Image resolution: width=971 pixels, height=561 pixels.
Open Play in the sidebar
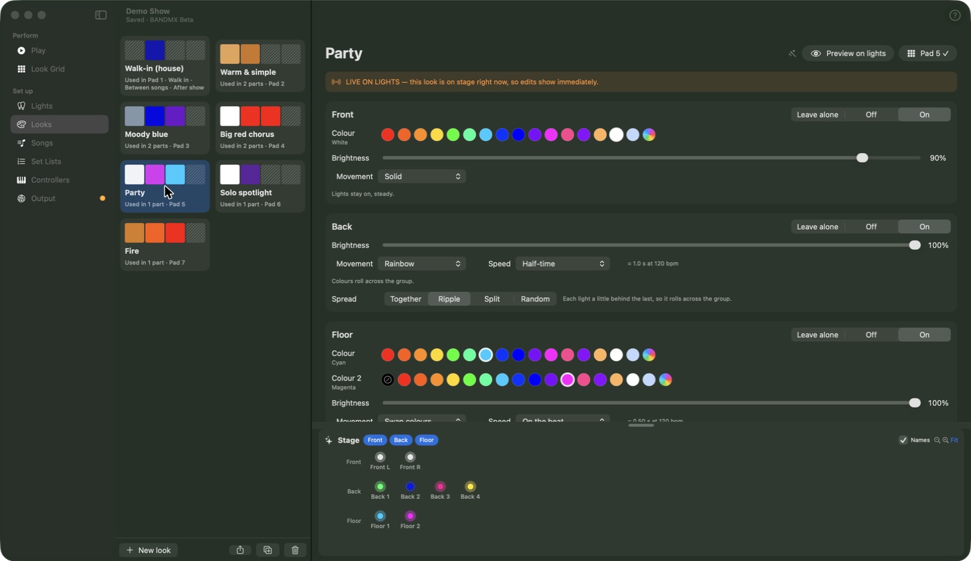(60, 51)
